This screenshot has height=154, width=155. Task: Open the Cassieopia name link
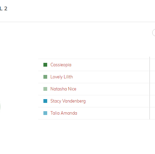[x=61, y=65]
